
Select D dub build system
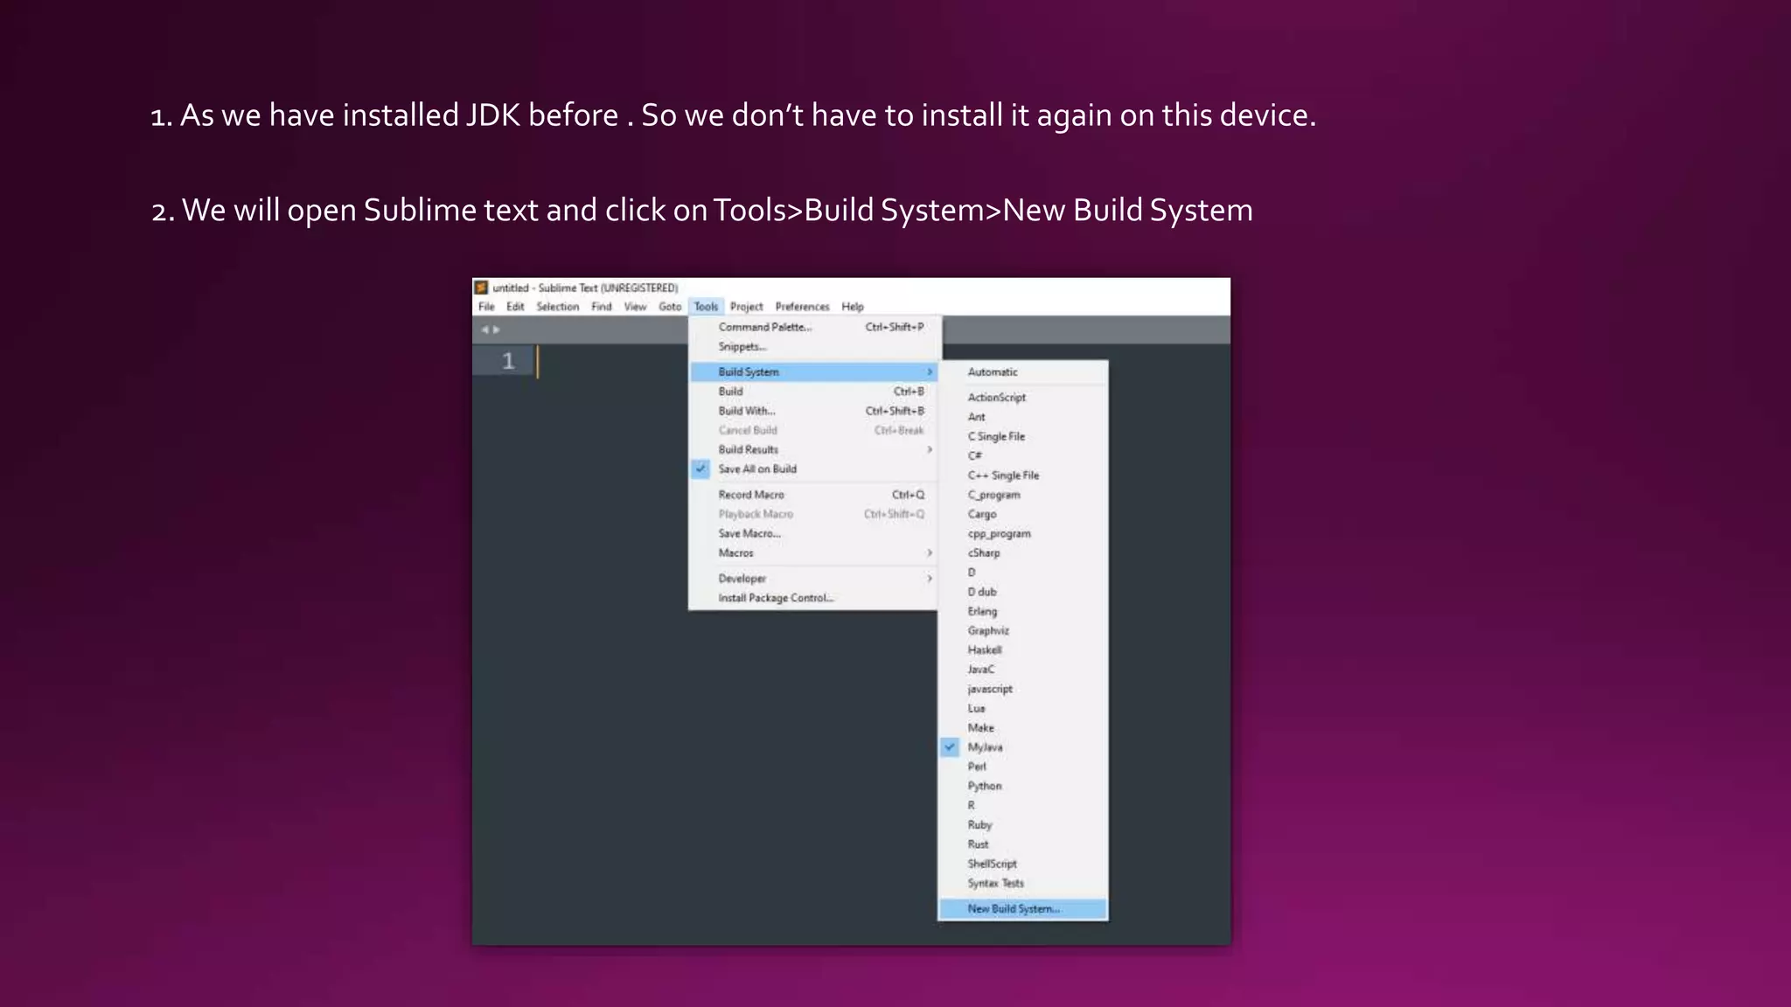click(1023, 592)
